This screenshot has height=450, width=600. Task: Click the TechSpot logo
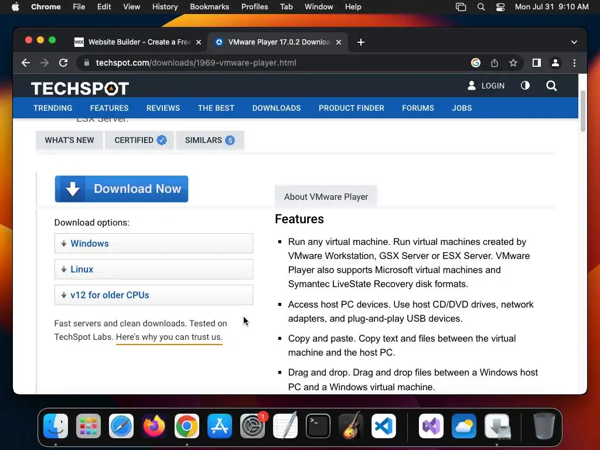pos(80,88)
